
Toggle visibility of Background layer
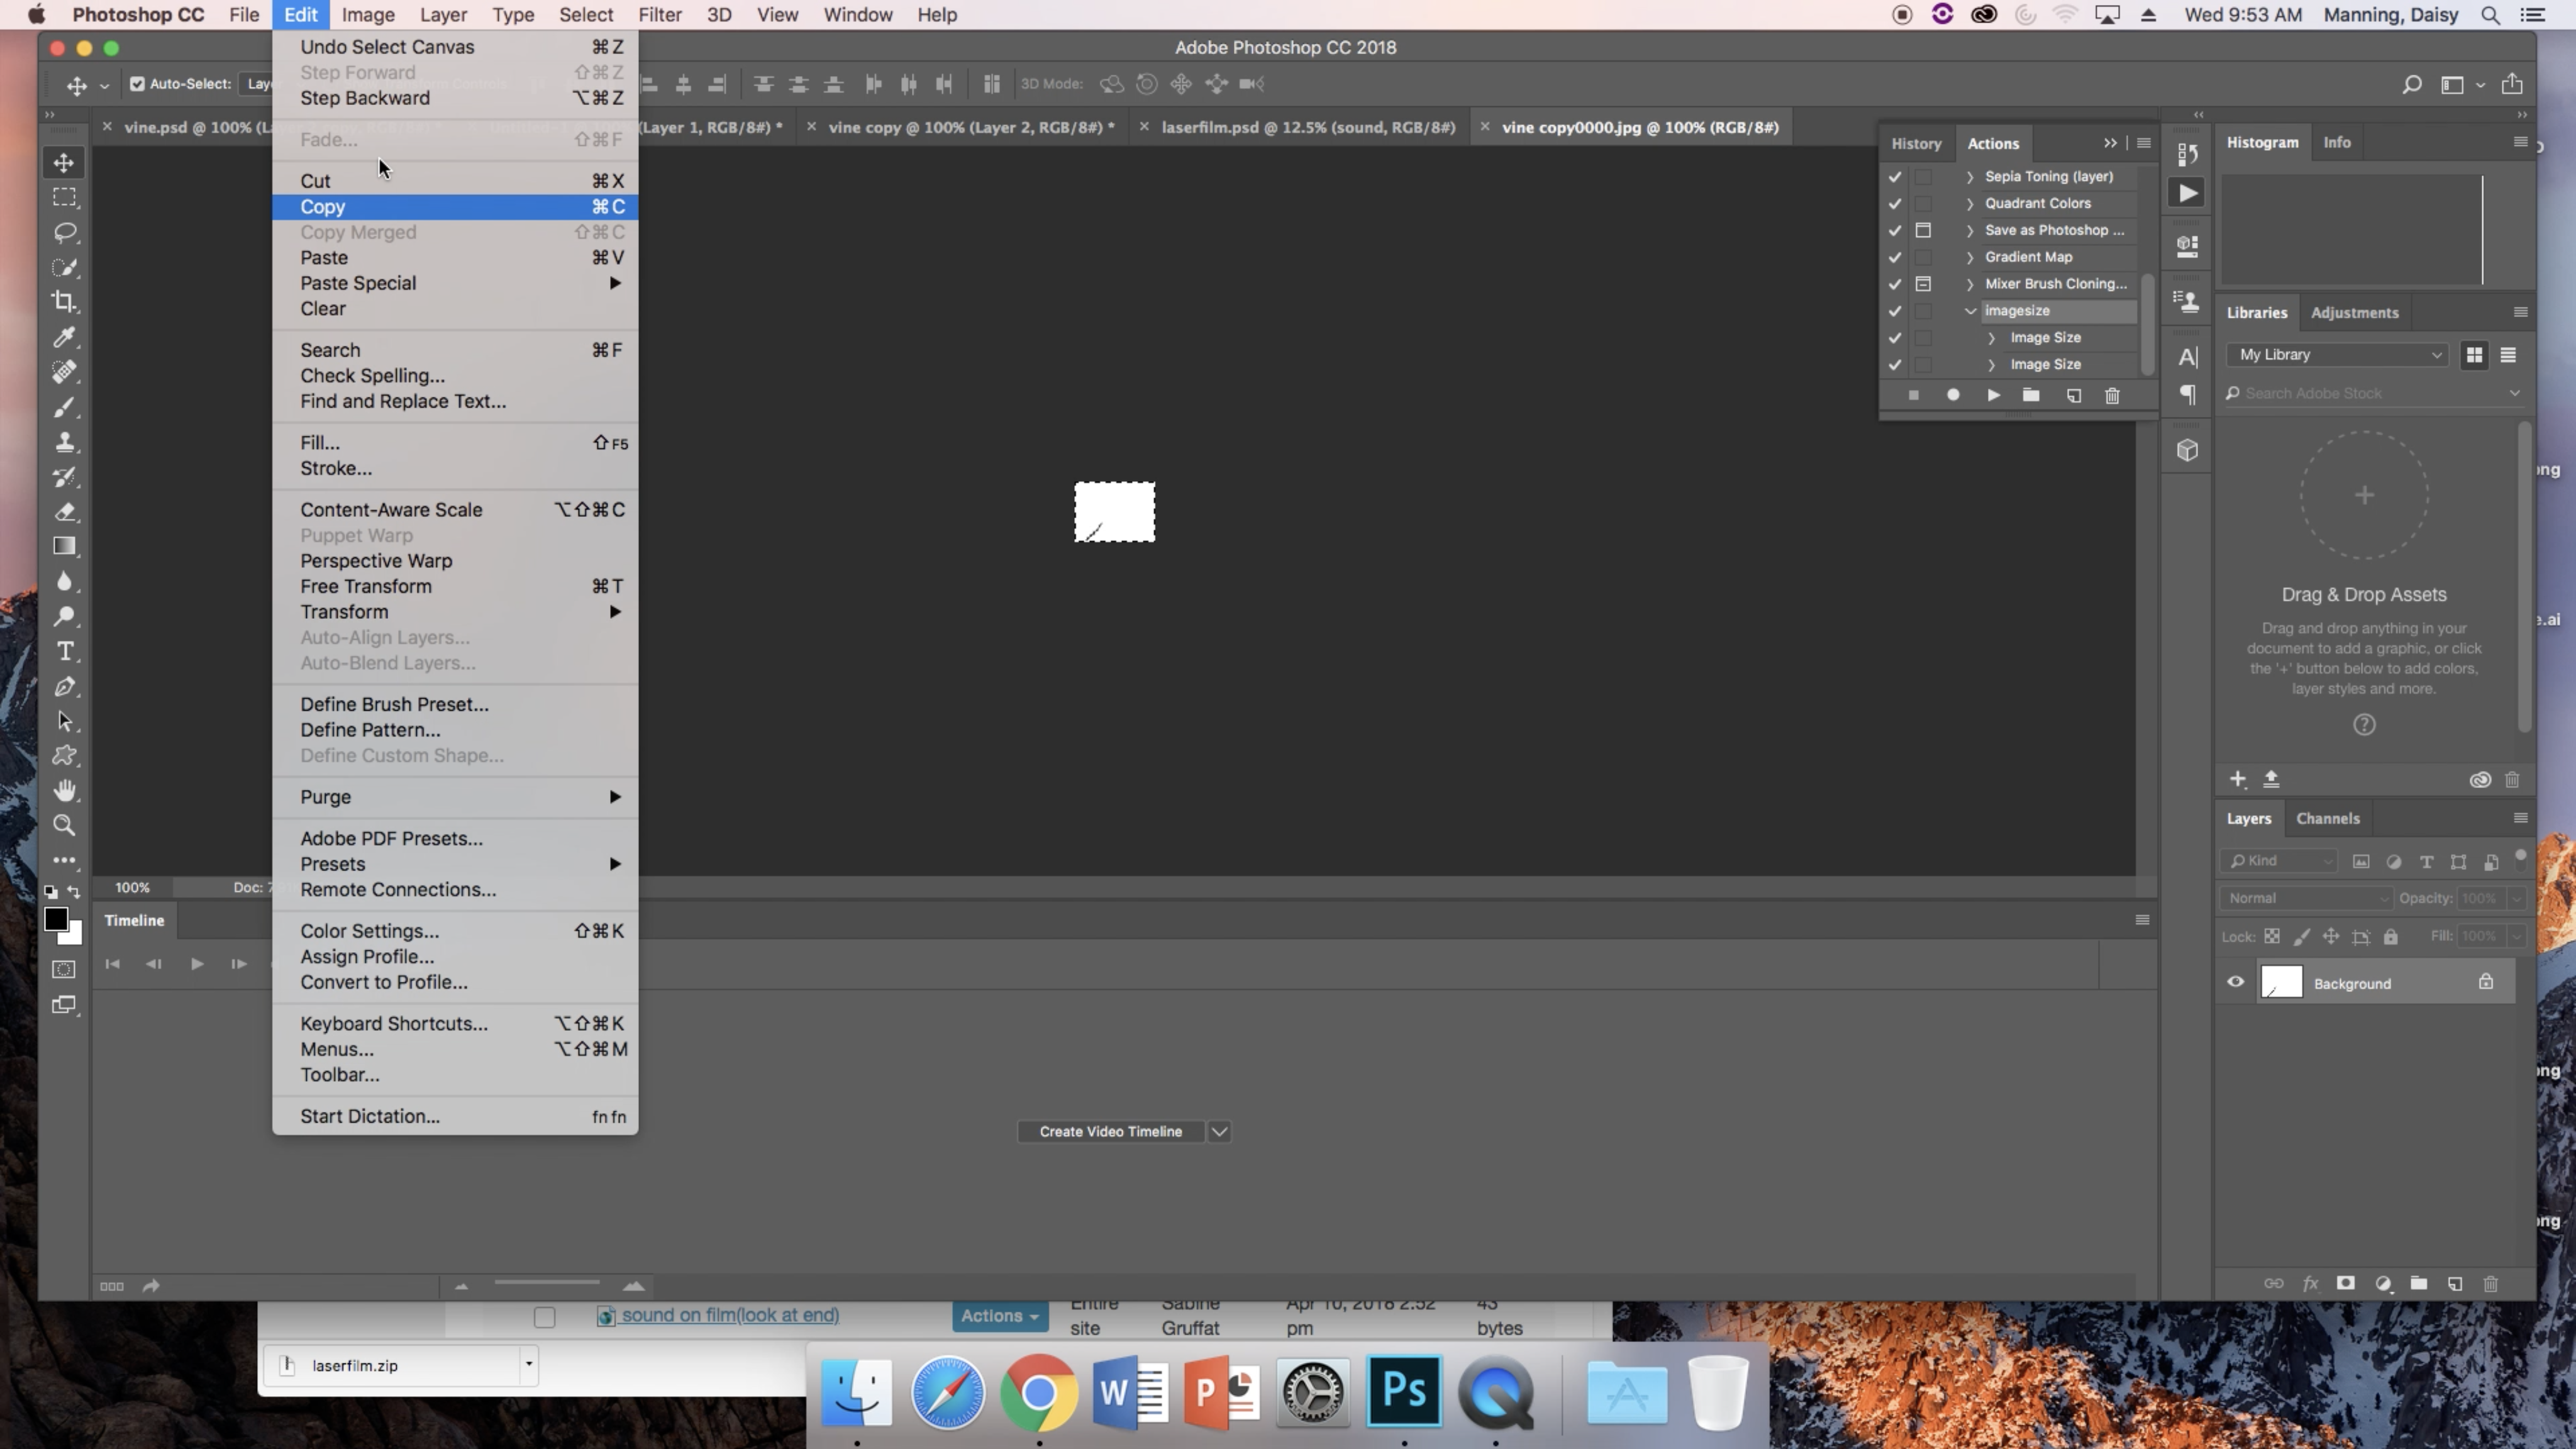click(x=2235, y=982)
